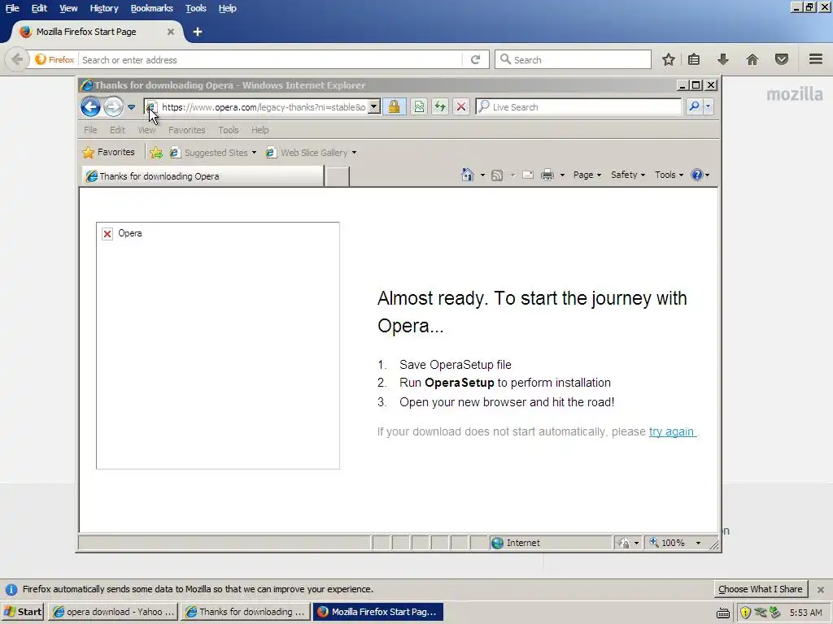Open Firefox downloads arrow icon
The width and height of the screenshot is (833, 624).
click(722, 59)
